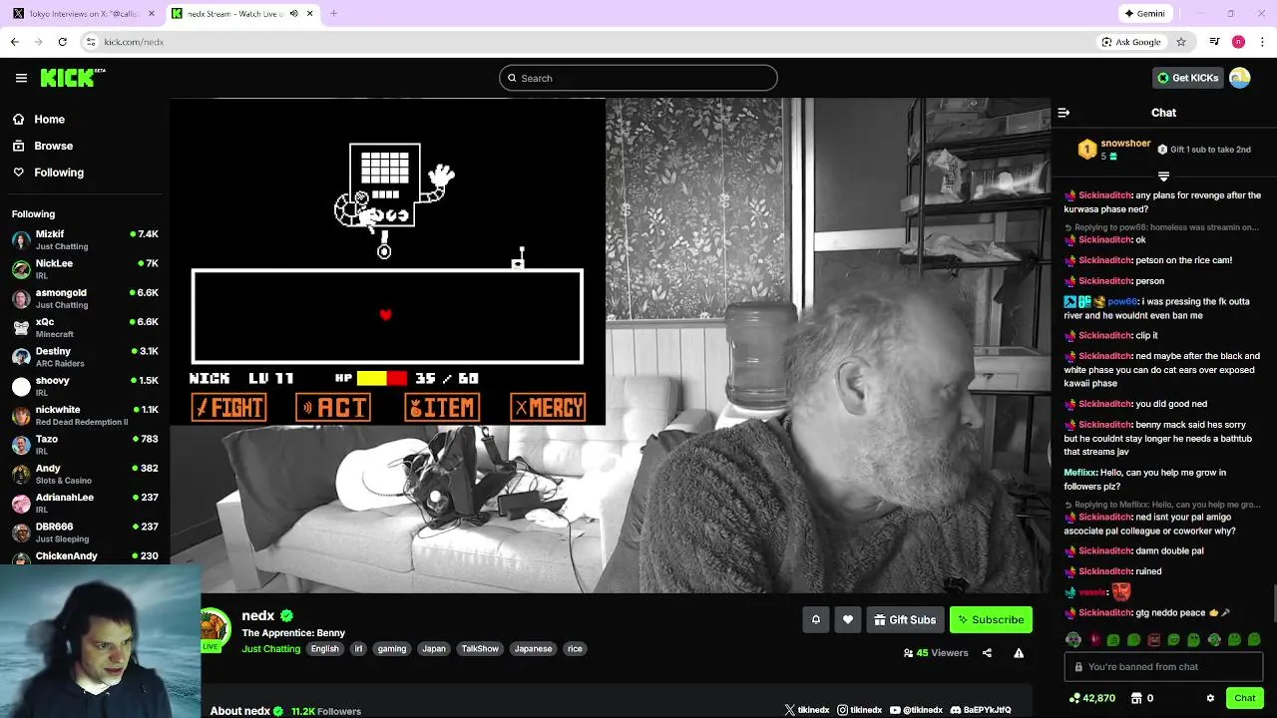1277x718 pixels.
Task: Open the user profile avatar menu
Action: click(1240, 78)
